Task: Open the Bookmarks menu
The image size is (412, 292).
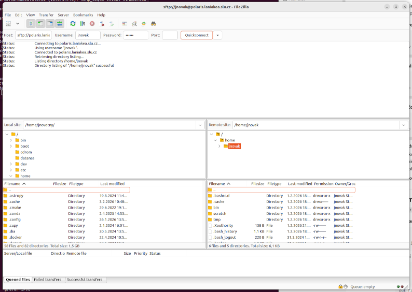Action: click(x=83, y=15)
